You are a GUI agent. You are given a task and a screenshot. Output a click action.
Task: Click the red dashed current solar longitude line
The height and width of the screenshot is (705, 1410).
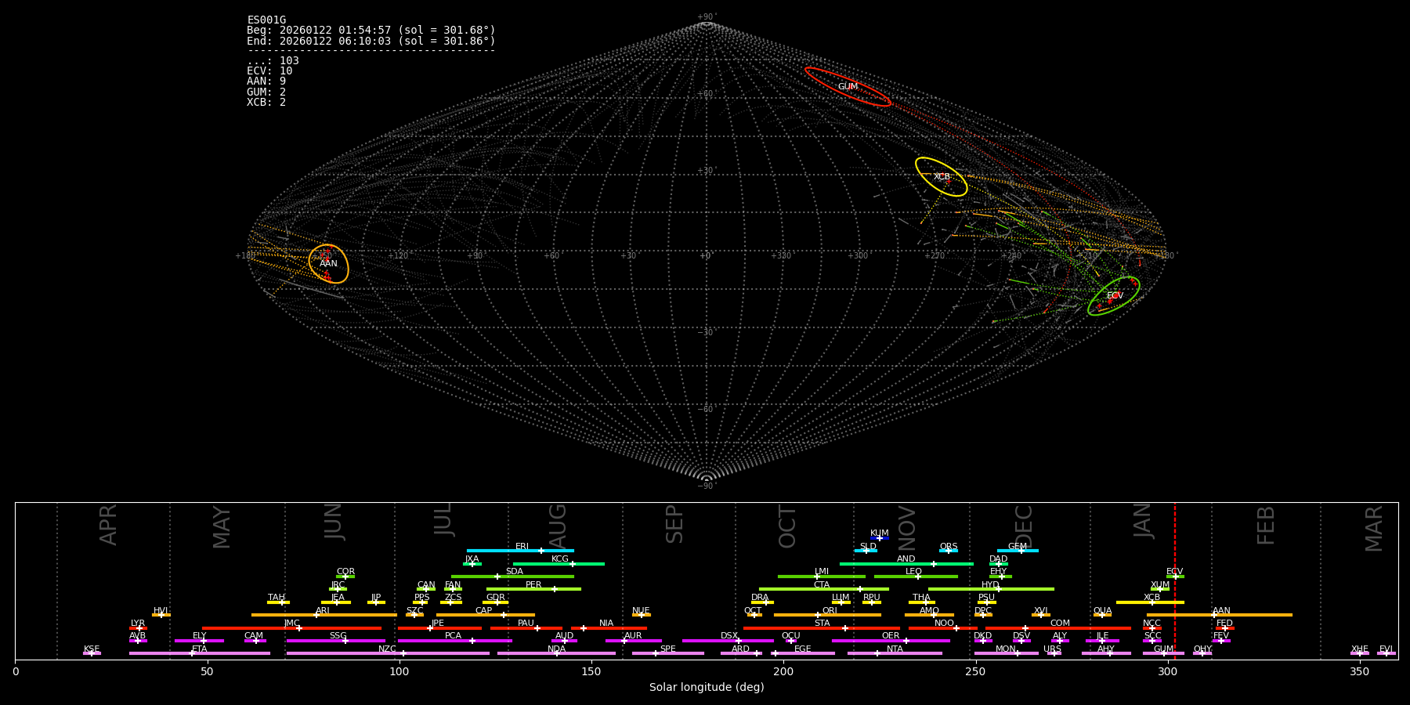pyautogui.click(x=1175, y=580)
